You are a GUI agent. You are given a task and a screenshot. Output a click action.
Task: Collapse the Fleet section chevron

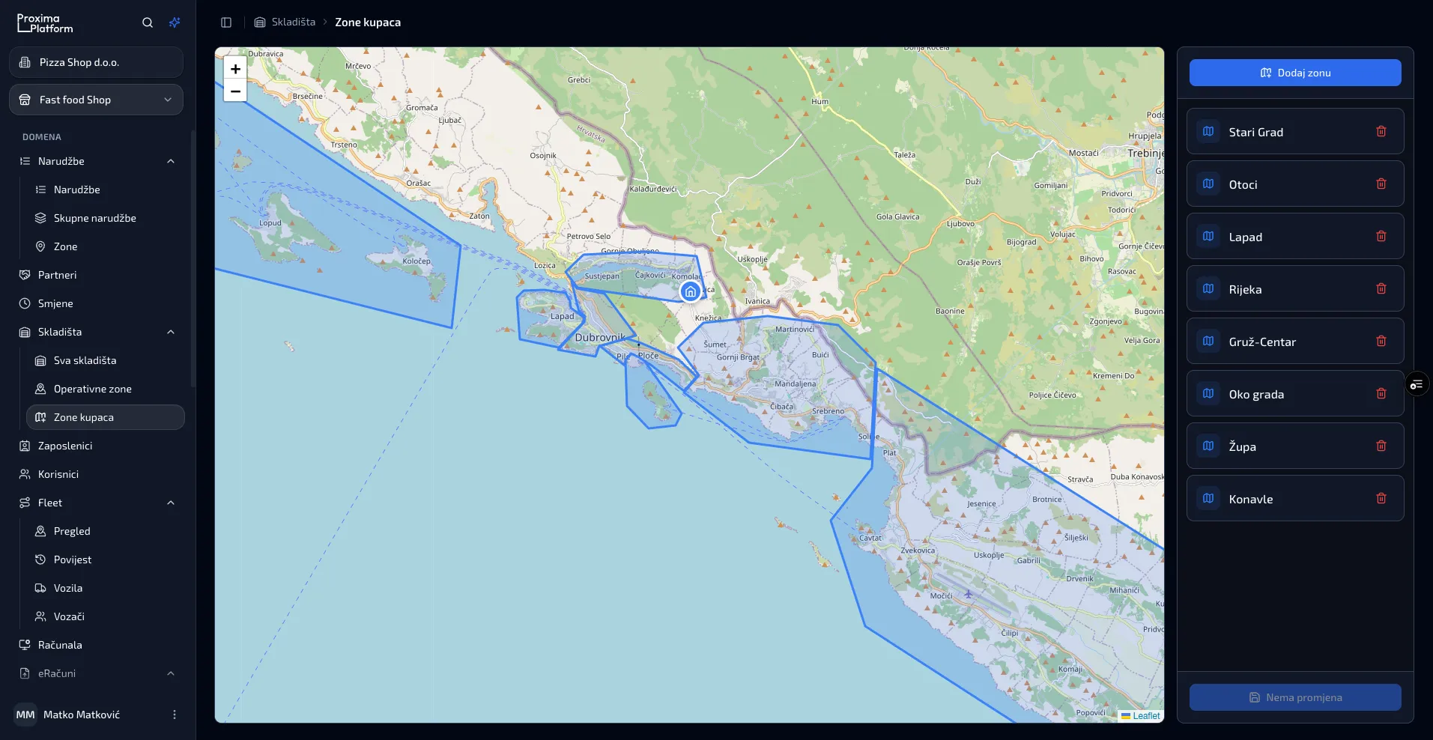(x=171, y=503)
